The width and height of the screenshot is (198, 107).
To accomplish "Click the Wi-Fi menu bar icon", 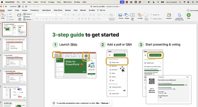I will coord(185,2).
